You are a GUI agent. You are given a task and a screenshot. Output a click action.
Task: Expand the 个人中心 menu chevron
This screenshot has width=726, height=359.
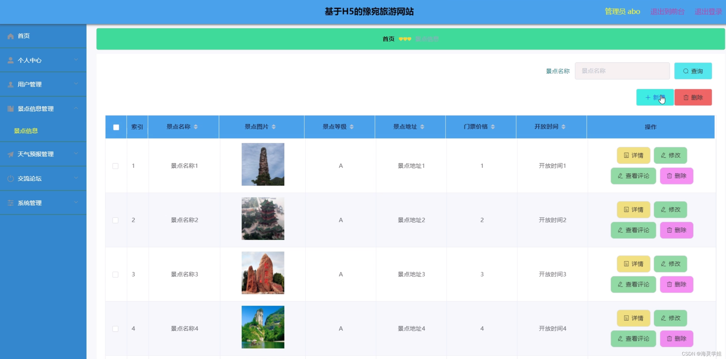pos(76,60)
